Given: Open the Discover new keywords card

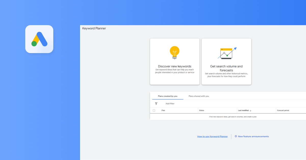Looking at the screenshot, I should click(x=175, y=61).
